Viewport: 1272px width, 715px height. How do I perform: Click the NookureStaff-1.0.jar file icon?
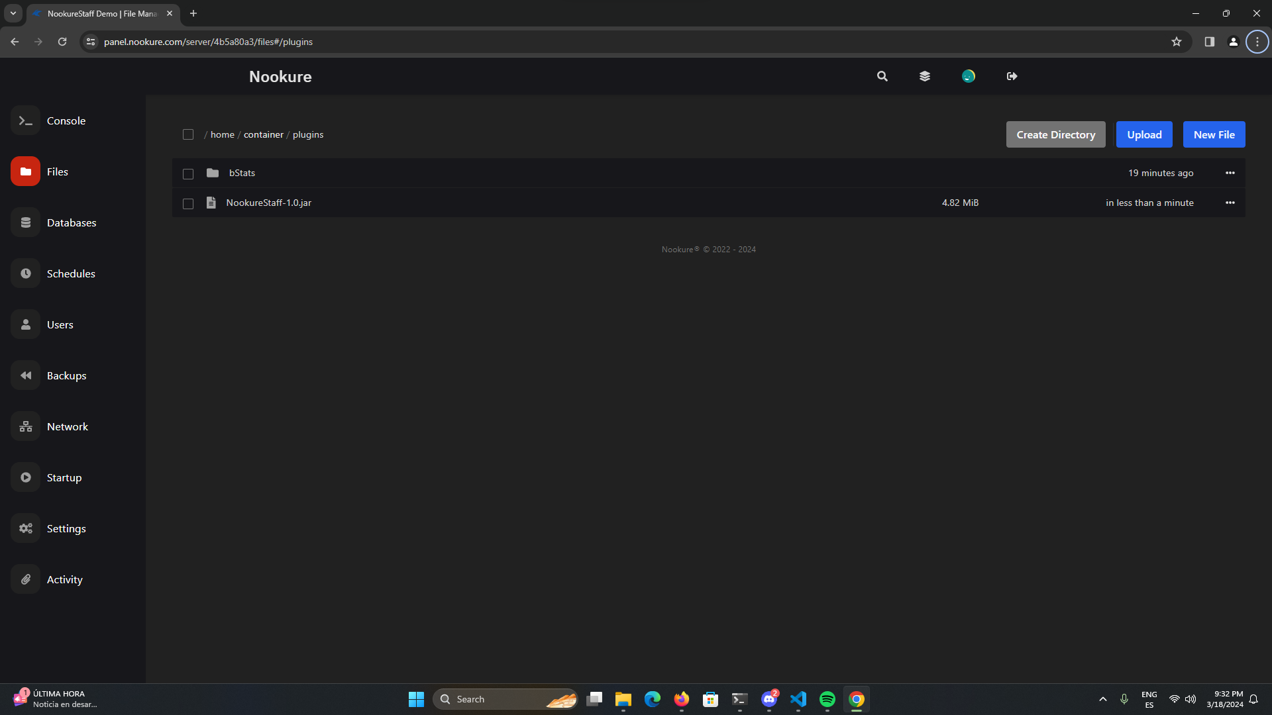[211, 203]
